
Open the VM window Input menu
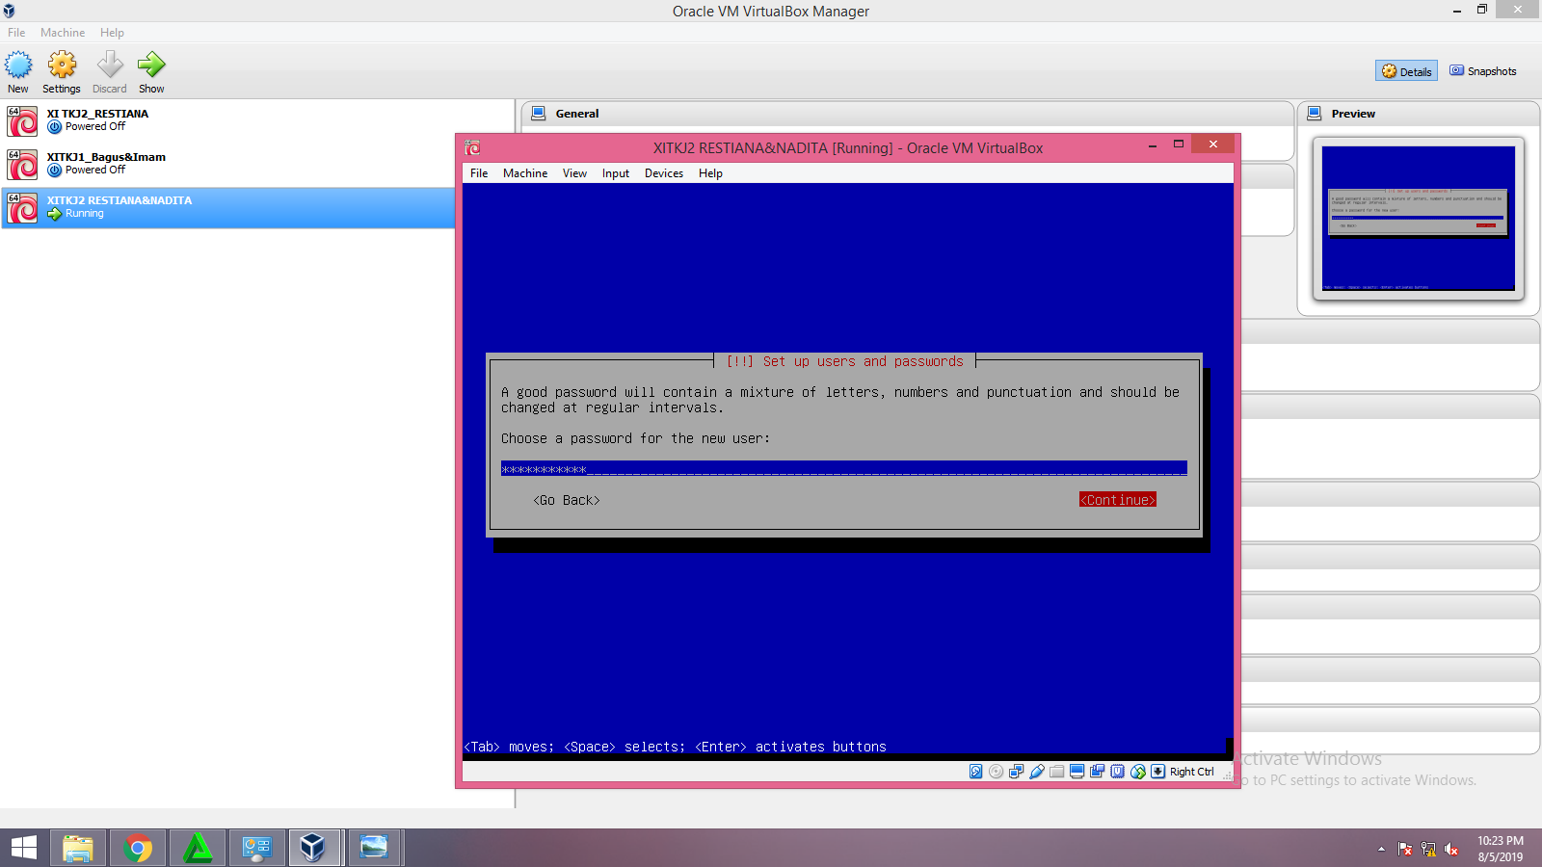coord(616,173)
